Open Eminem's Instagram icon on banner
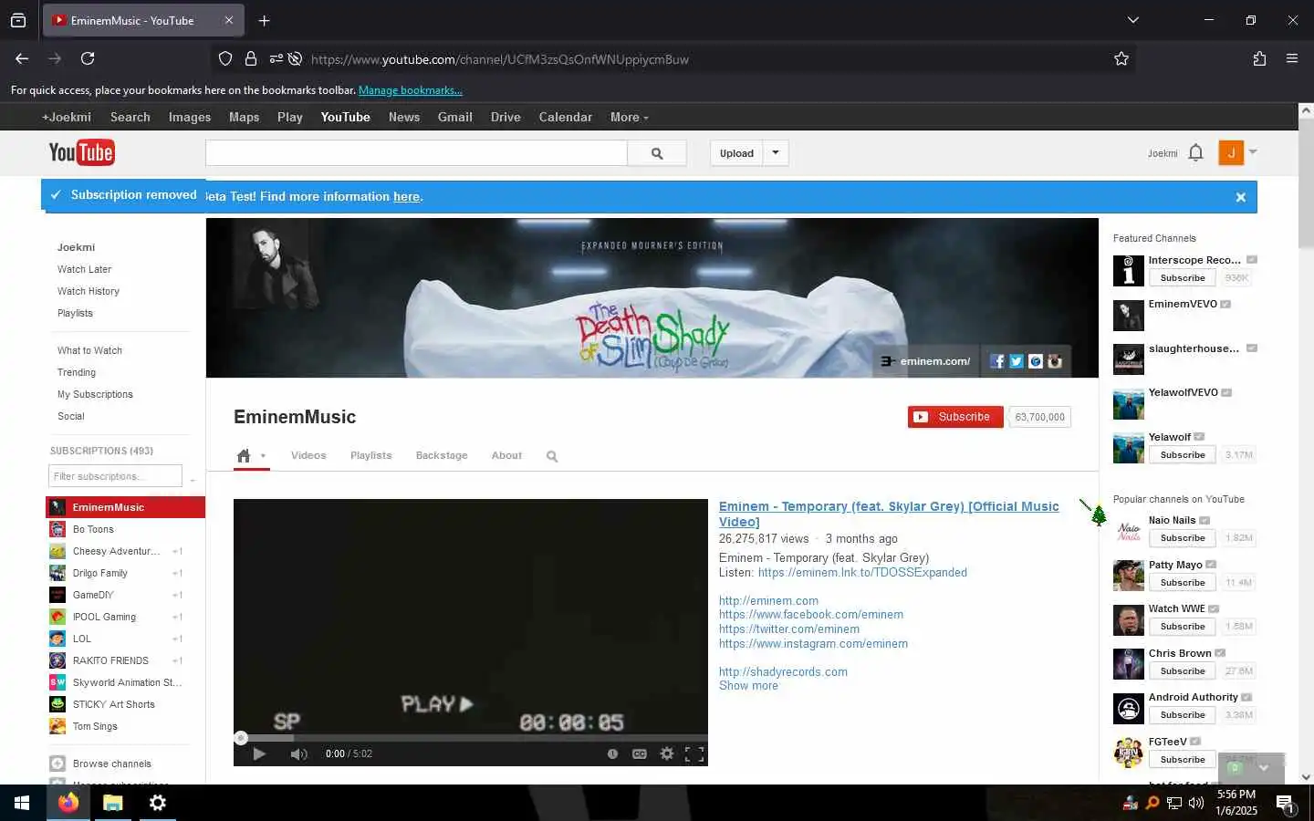 (x=1055, y=361)
